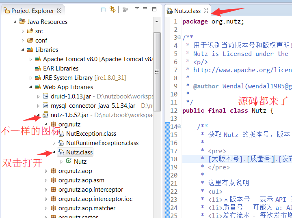292x218 pixels.
Task: Click the nutz-1.b.52.jar icon with source
Action: (x=45, y=115)
